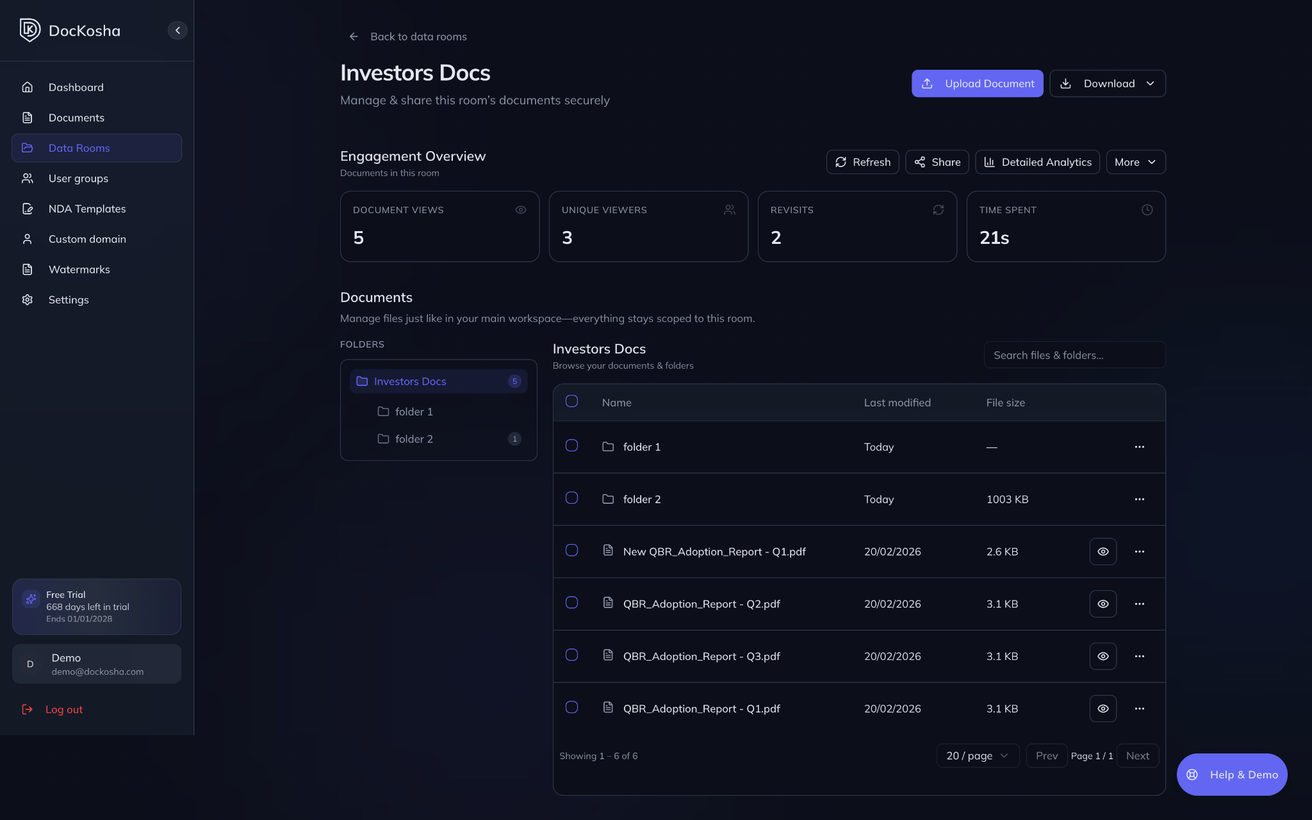
Task: Open the 20 / page selector
Action: point(977,756)
